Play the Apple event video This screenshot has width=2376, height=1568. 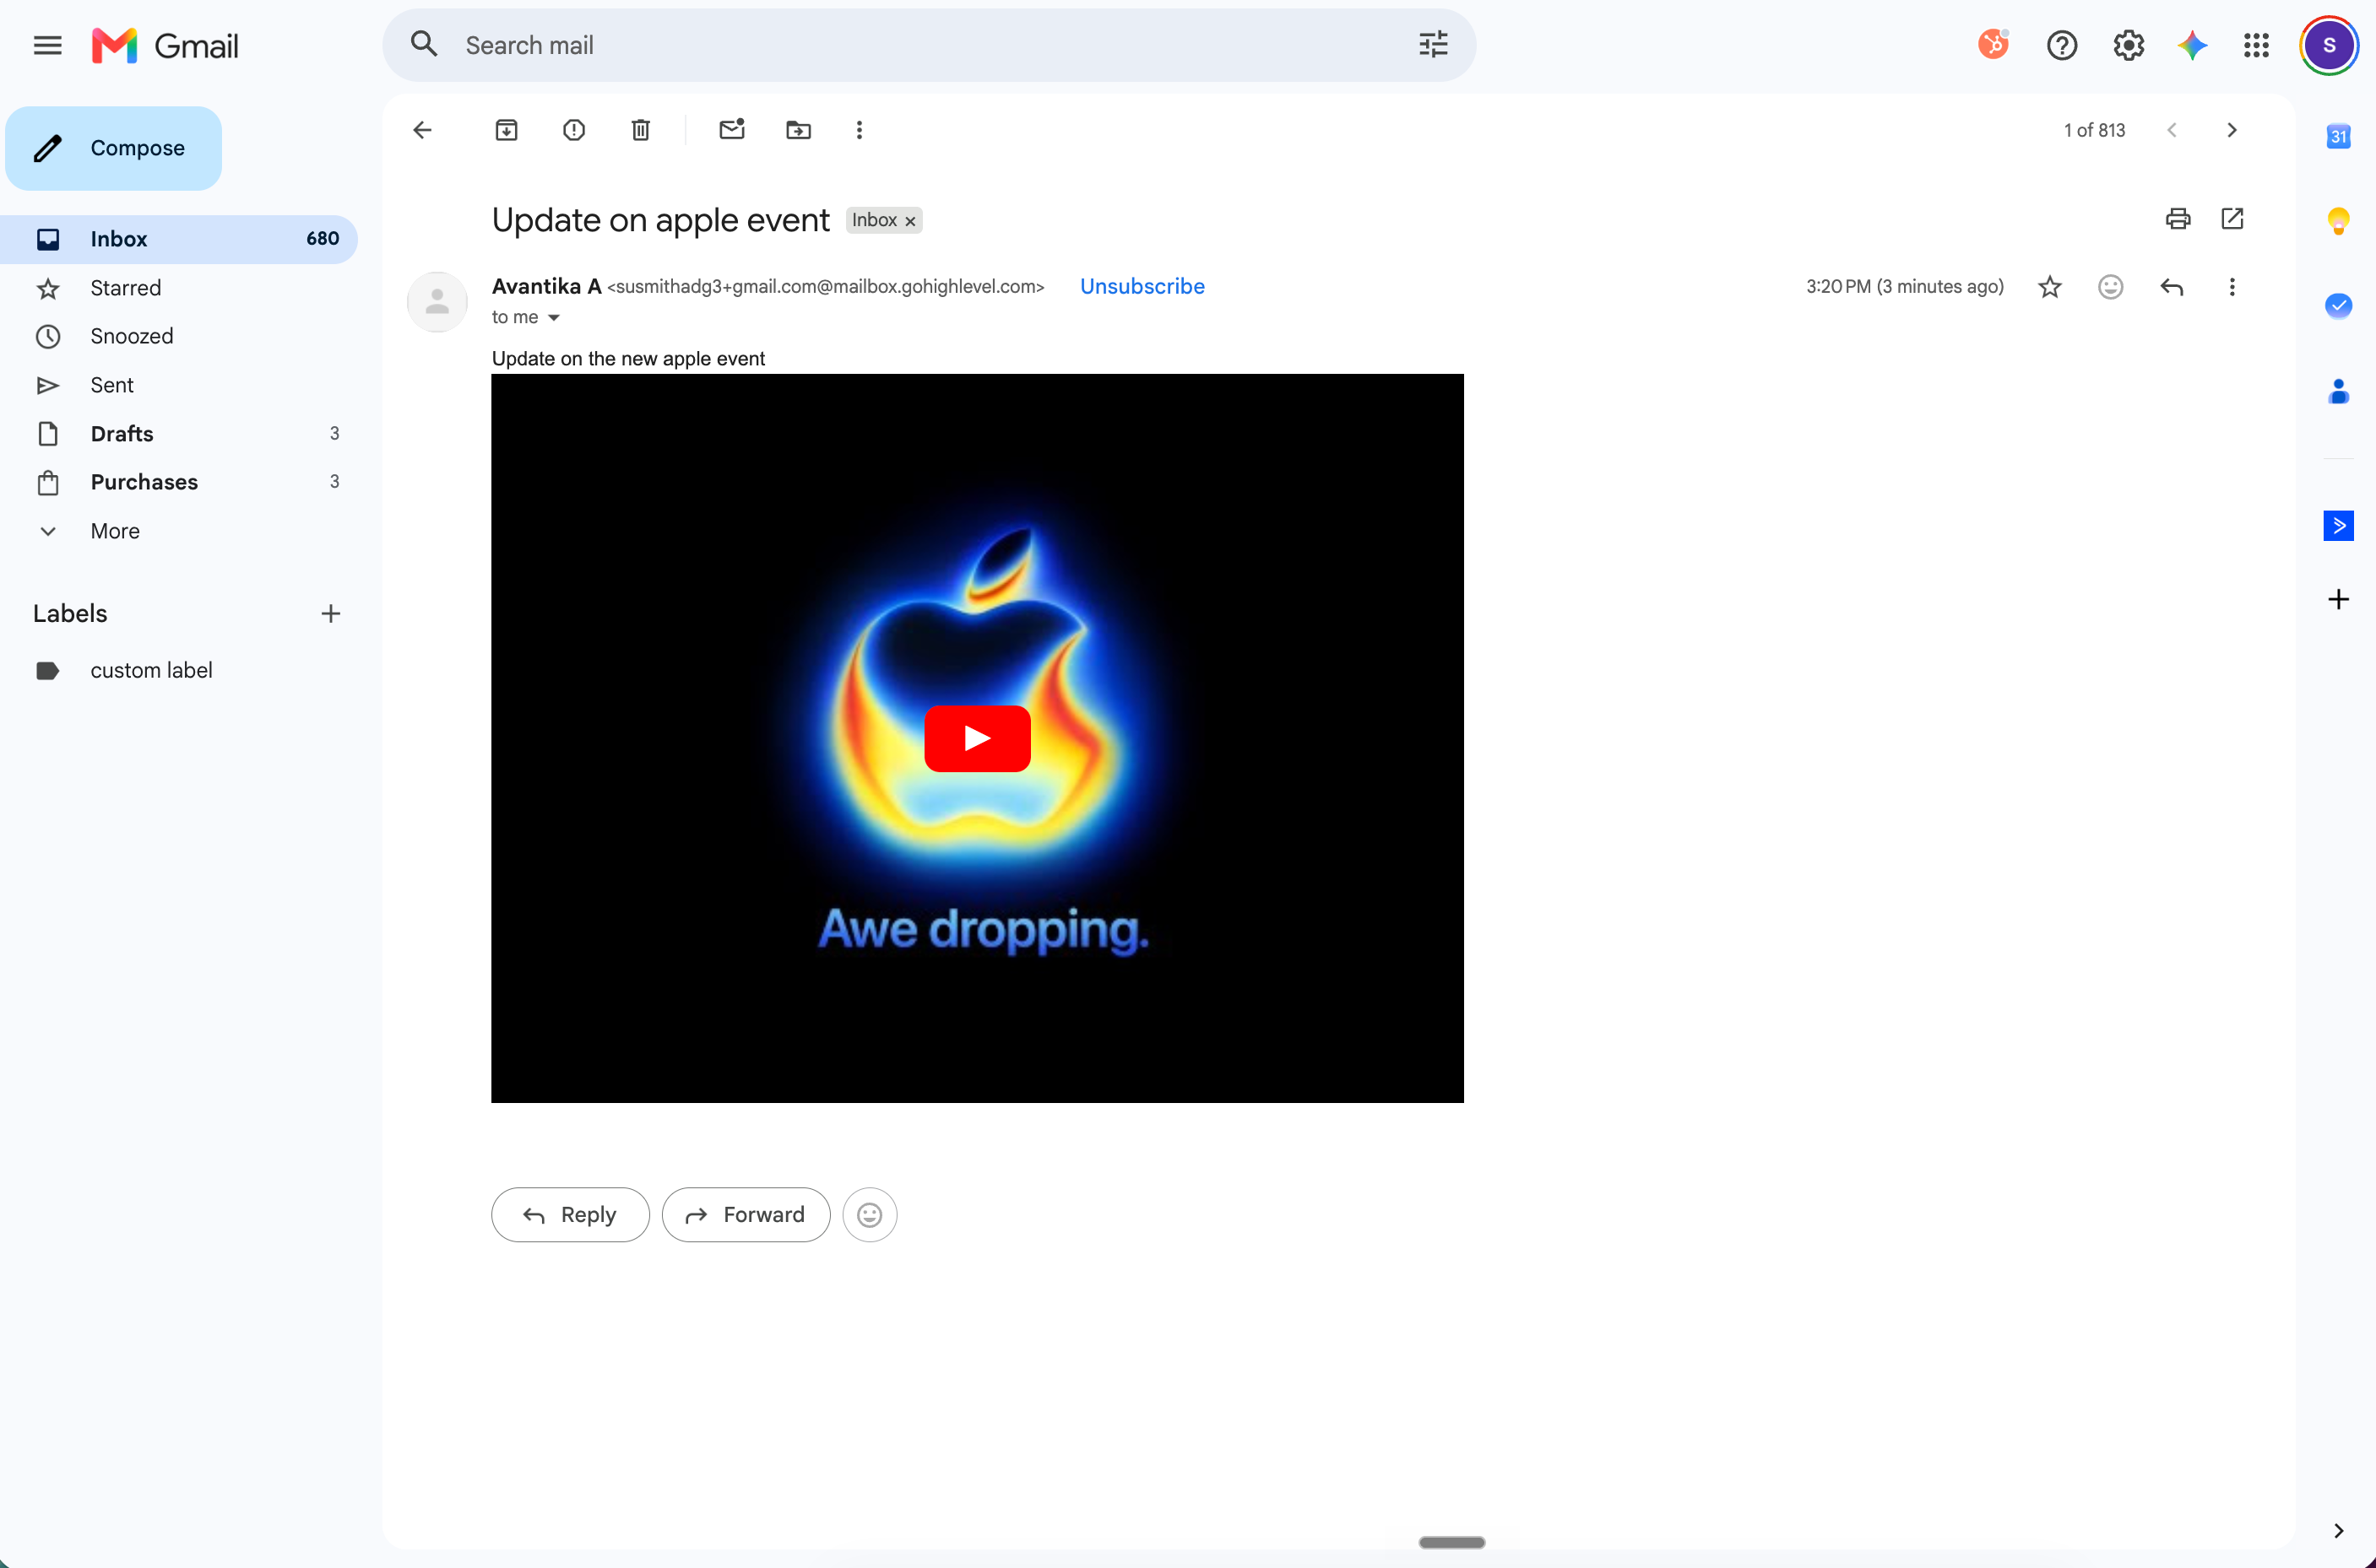[978, 738]
